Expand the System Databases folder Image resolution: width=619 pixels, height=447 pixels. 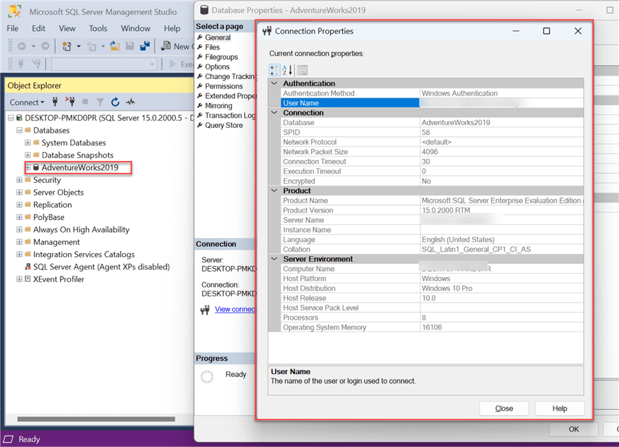[28, 142]
